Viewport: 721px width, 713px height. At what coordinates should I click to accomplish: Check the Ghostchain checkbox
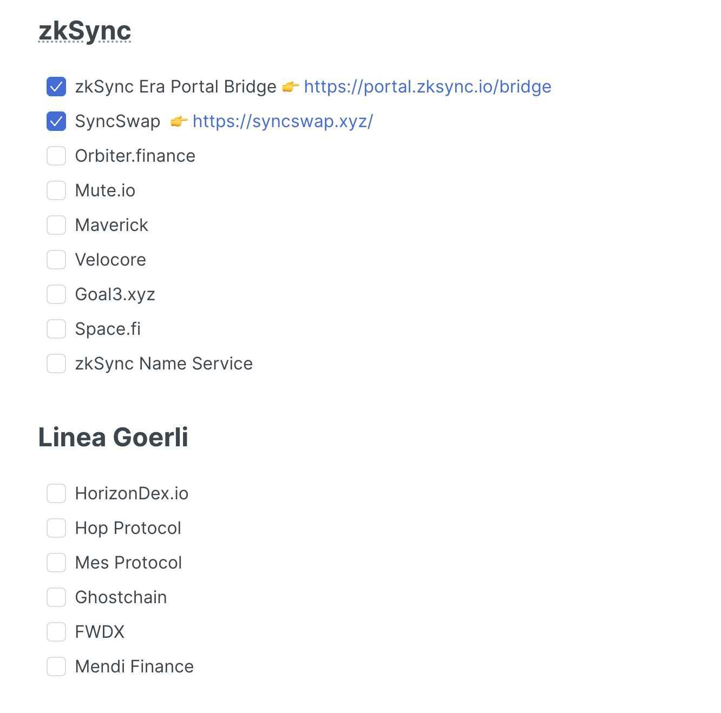pos(56,597)
